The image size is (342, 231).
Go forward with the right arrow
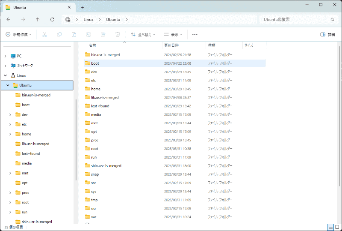point(23,19)
